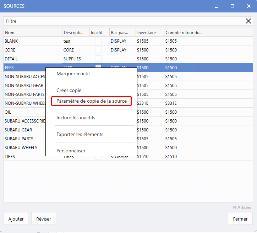The width and height of the screenshot is (257, 233).
Task: Select Marquer inactif from context menu
Action: click(x=73, y=74)
